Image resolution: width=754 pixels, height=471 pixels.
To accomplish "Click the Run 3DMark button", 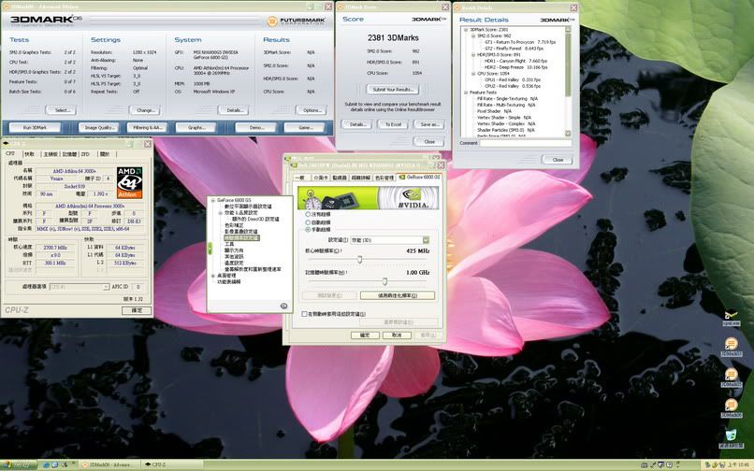I will click(x=35, y=127).
